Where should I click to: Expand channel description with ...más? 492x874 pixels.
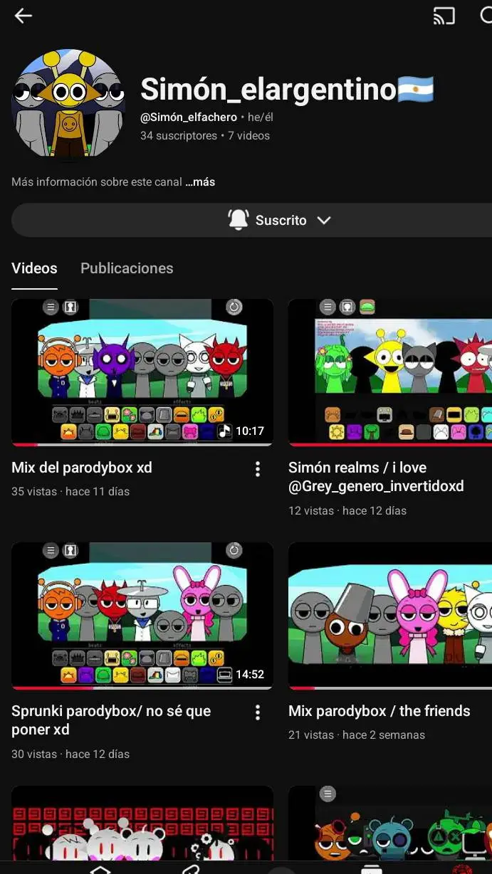coord(200,182)
